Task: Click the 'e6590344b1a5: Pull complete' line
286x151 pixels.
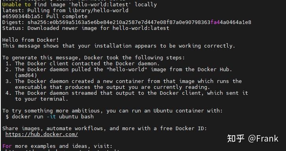Action: tap(45, 17)
